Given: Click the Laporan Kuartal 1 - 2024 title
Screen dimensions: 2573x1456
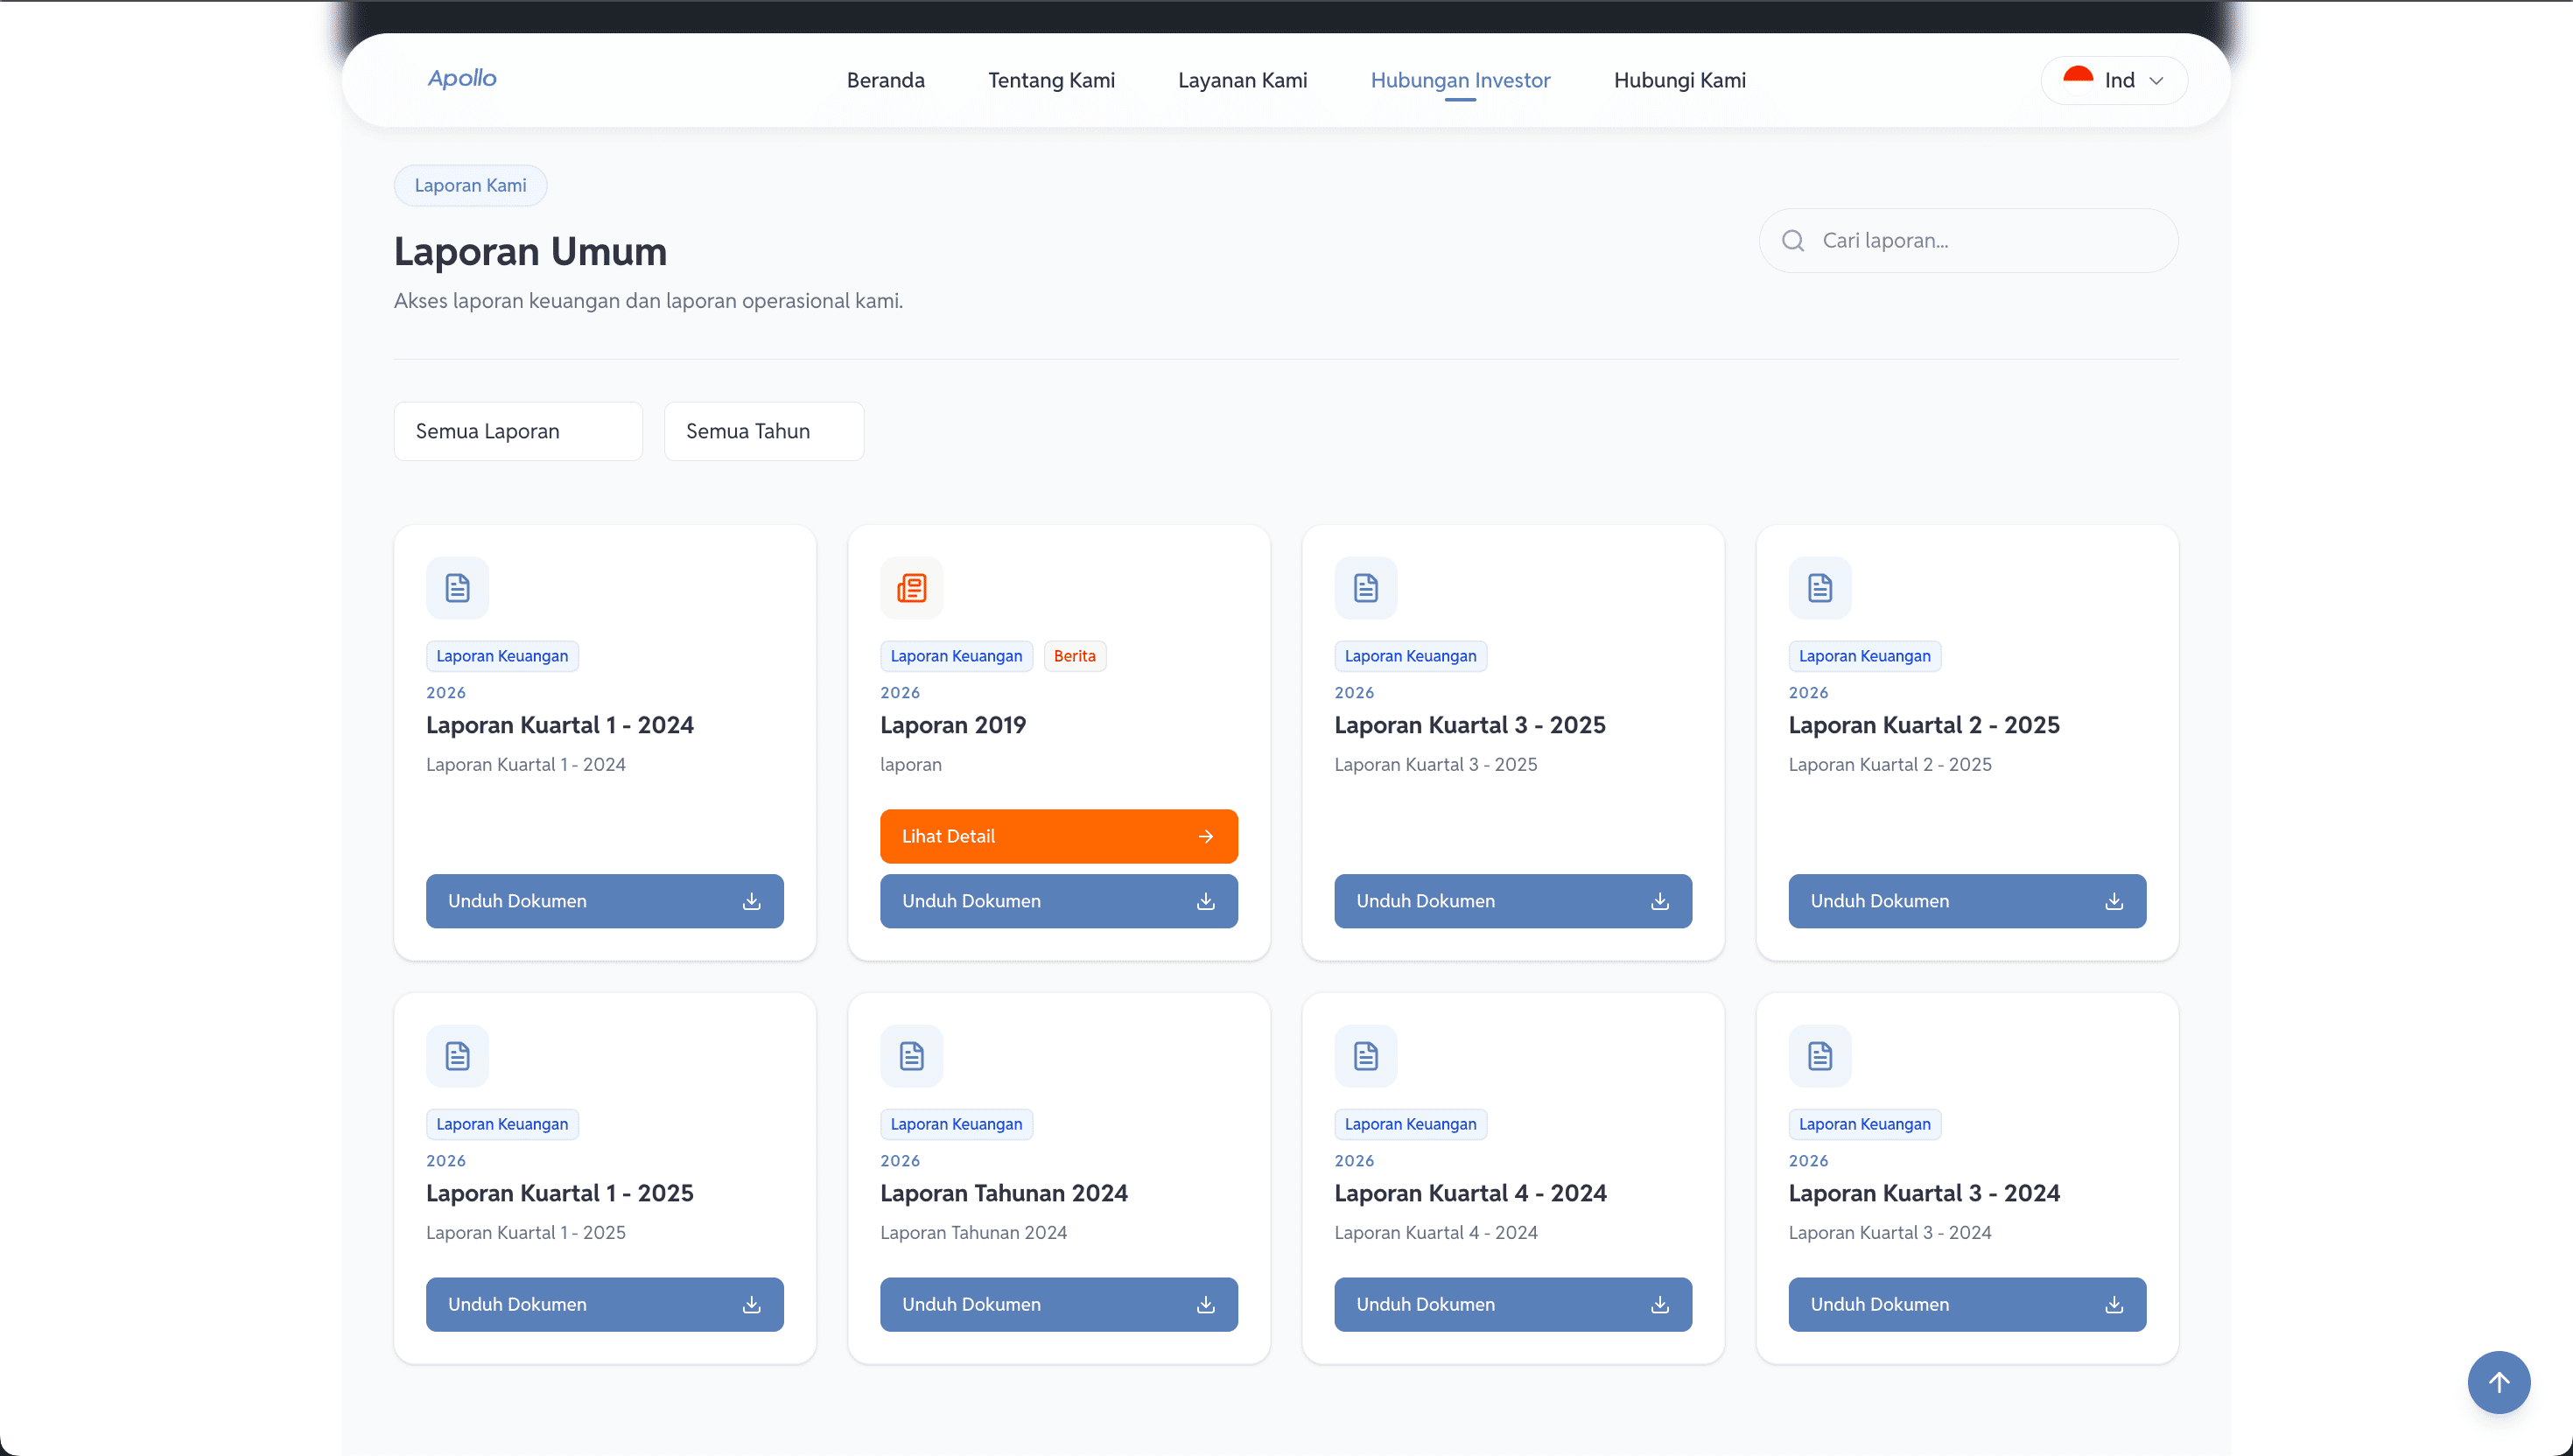Looking at the screenshot, I should point(560,725).
